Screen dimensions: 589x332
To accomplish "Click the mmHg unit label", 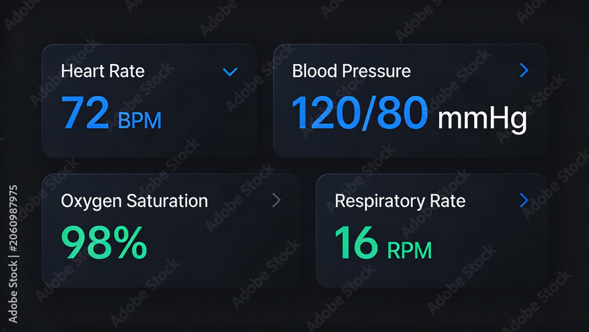I will [482, 120].
